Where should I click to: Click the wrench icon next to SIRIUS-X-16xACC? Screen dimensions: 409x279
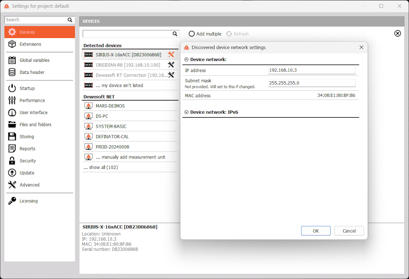tap(171, 54)
